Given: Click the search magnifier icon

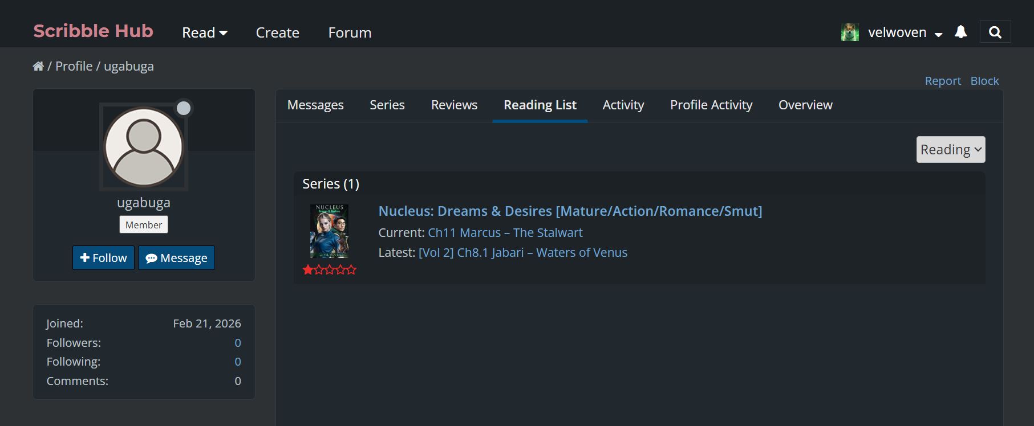Looking at the screenshot, I should (995, 32).
